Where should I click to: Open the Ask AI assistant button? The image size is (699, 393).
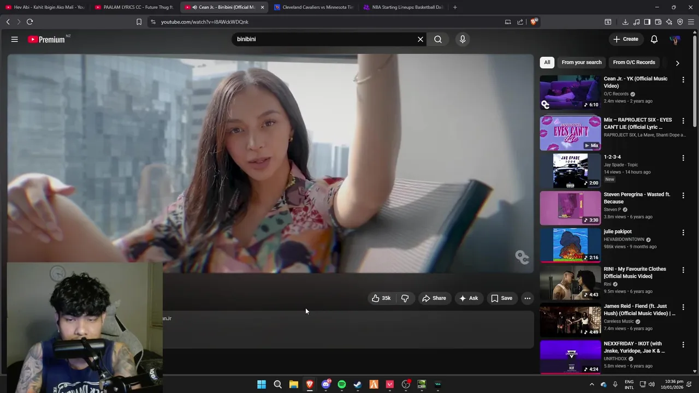469,298
